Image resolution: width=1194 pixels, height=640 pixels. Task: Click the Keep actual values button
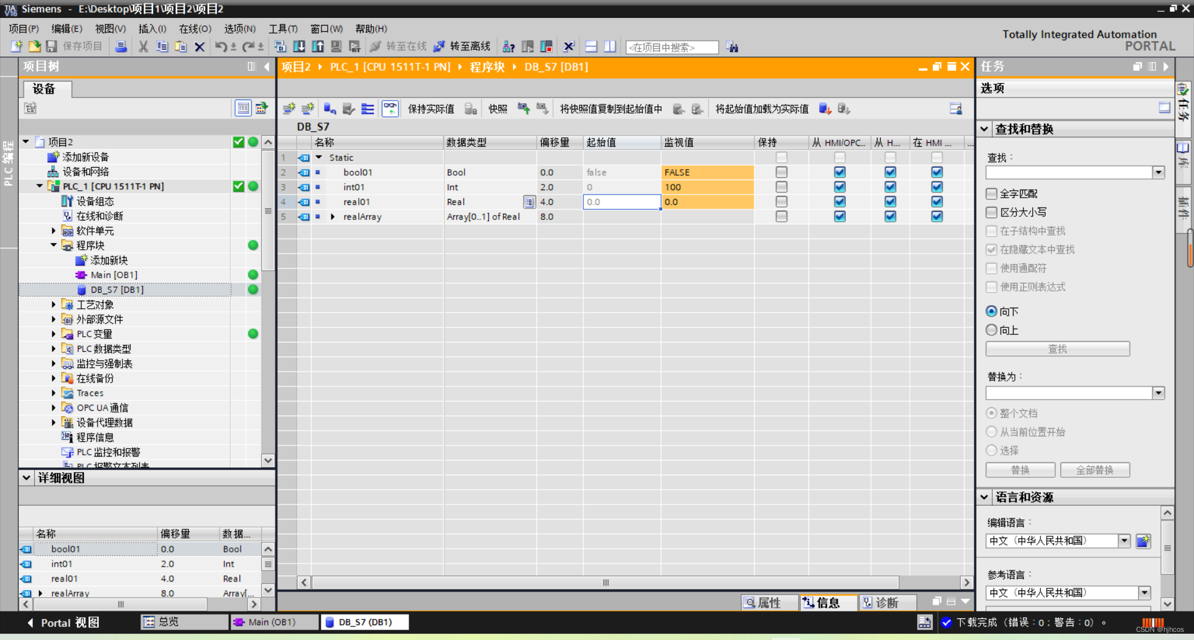coord(431,109)
